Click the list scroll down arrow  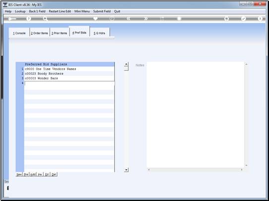pyautogui.click(x=126, y=170)
